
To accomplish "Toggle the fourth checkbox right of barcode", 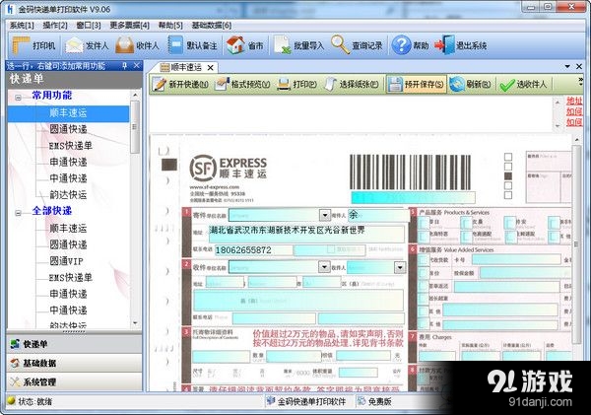I will pyautogui.click(x=508, y=185).
